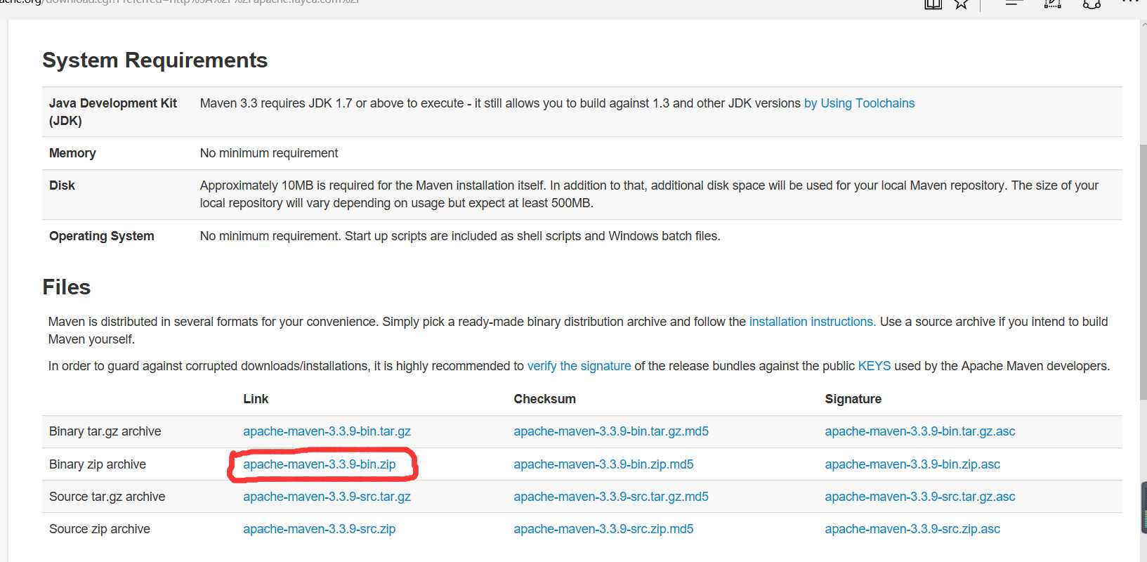
Task: Add page to favorites star icon
Action: click(961, 4)
